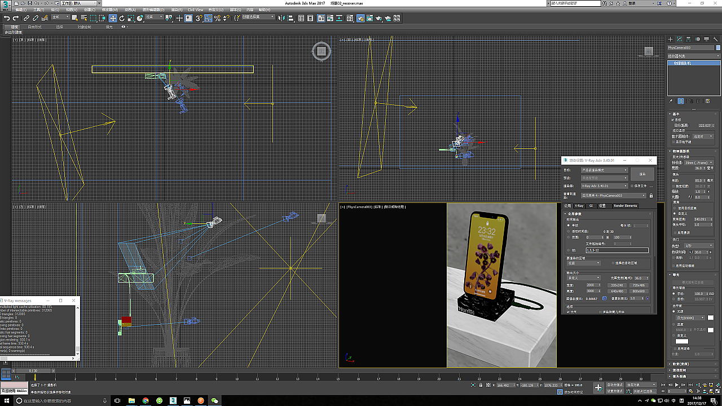Switch to the GI tab
Screen dimensions: 722x406
pyautogui.click(x=591, y=206)
